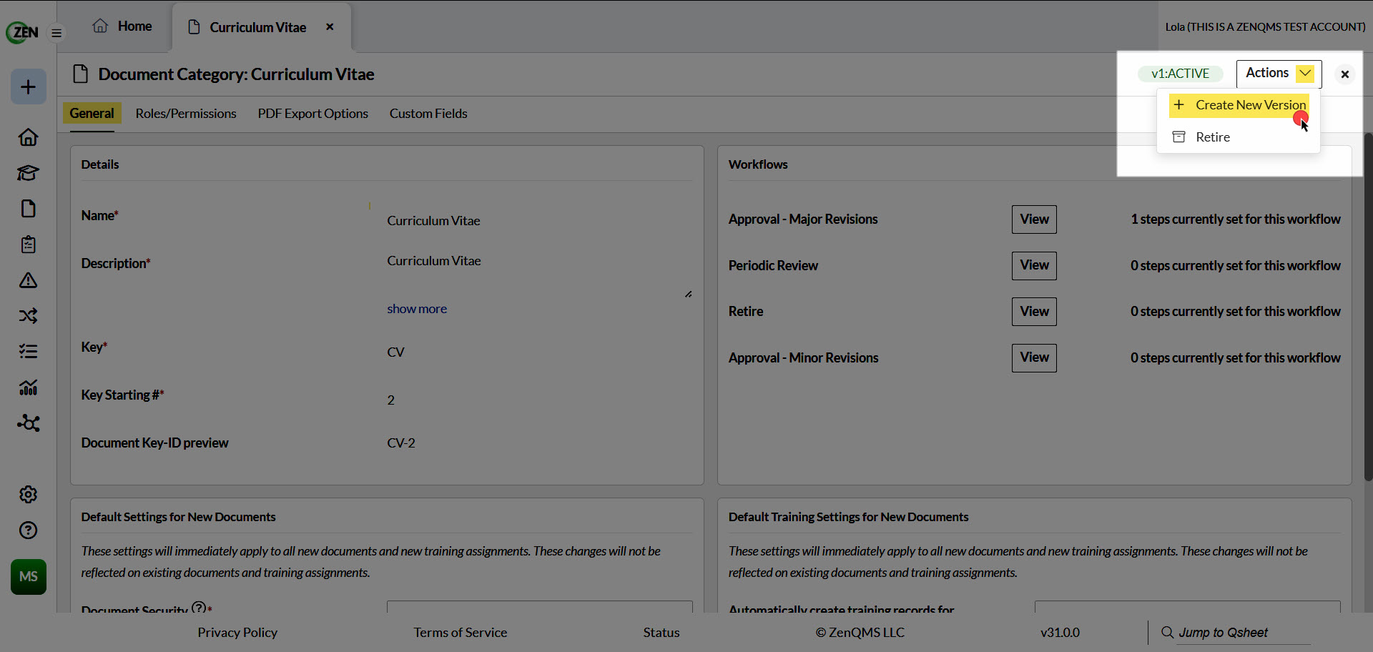The image size is (1373, 652).
Task: Switch to the Home tab
Action: coord(122,26)
